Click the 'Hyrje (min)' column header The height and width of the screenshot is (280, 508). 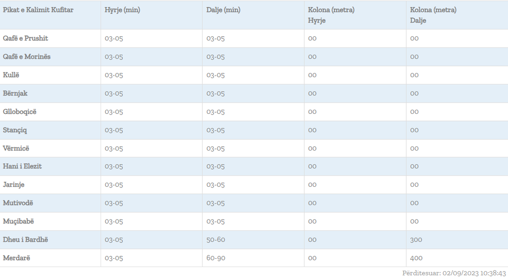pos(122,10)
